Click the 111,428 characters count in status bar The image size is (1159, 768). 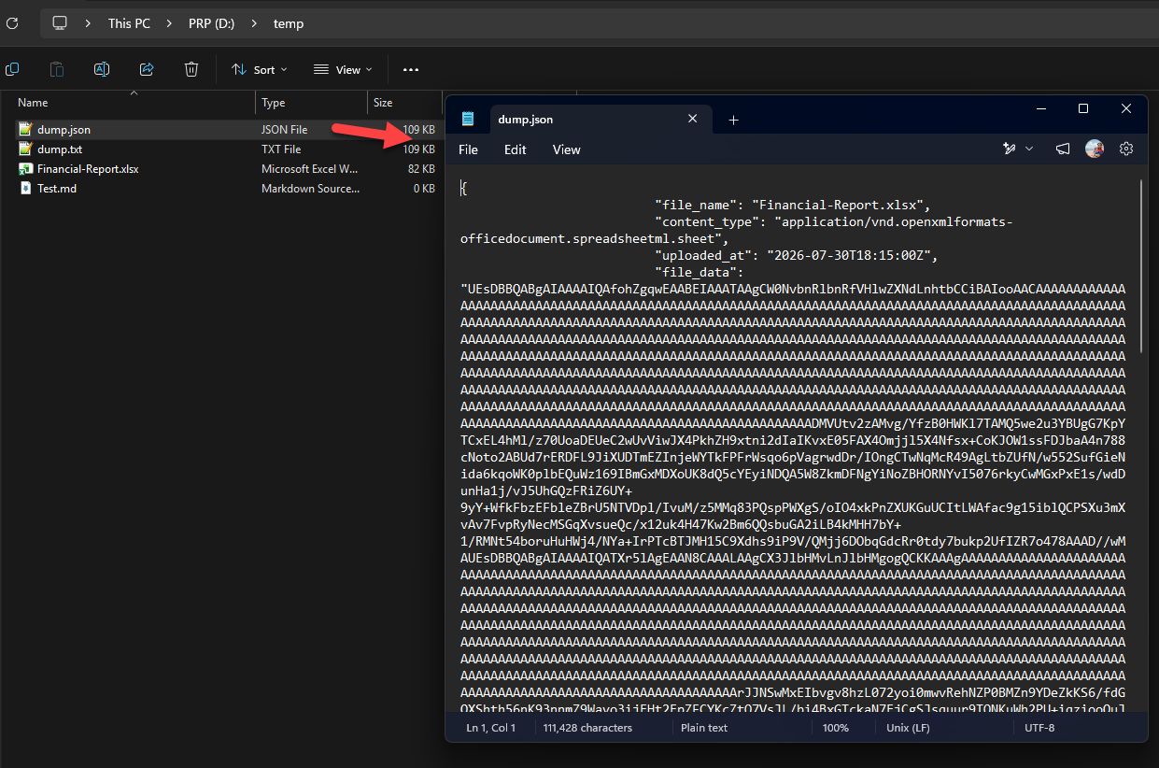click(587, 728)
